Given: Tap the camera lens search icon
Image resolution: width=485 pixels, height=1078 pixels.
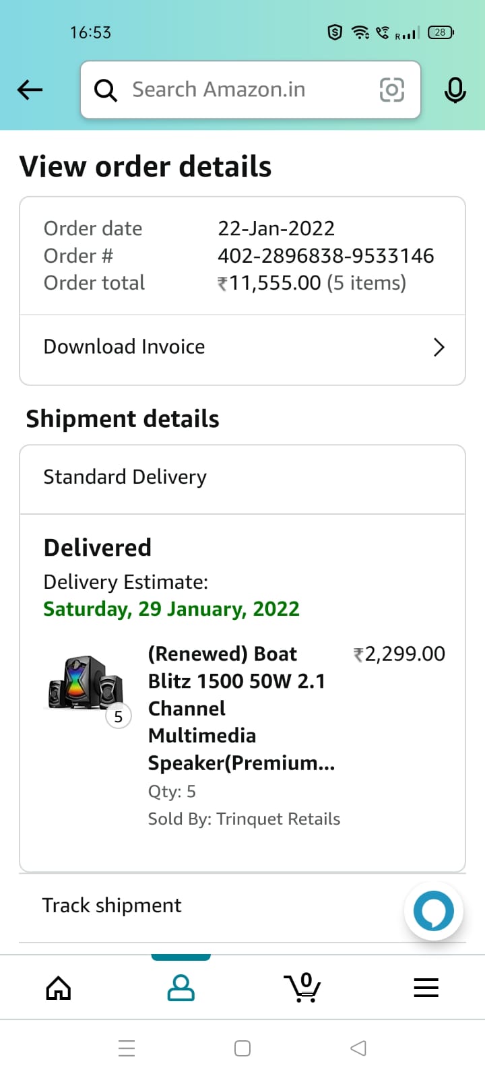Looking at the screenshot, I should [x=392, y=90].
